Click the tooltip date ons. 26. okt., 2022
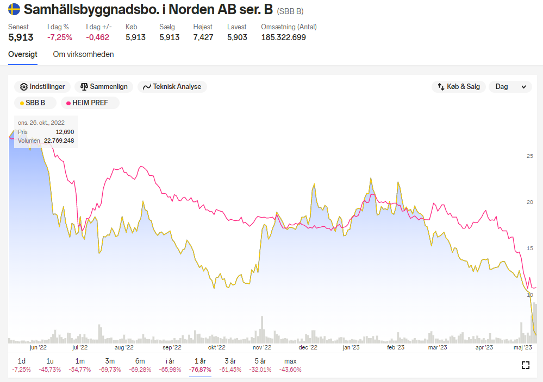543x382 pixels. [41, 123]
